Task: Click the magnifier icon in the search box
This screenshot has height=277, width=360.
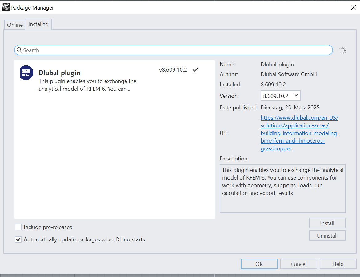Action: point(19,50)
